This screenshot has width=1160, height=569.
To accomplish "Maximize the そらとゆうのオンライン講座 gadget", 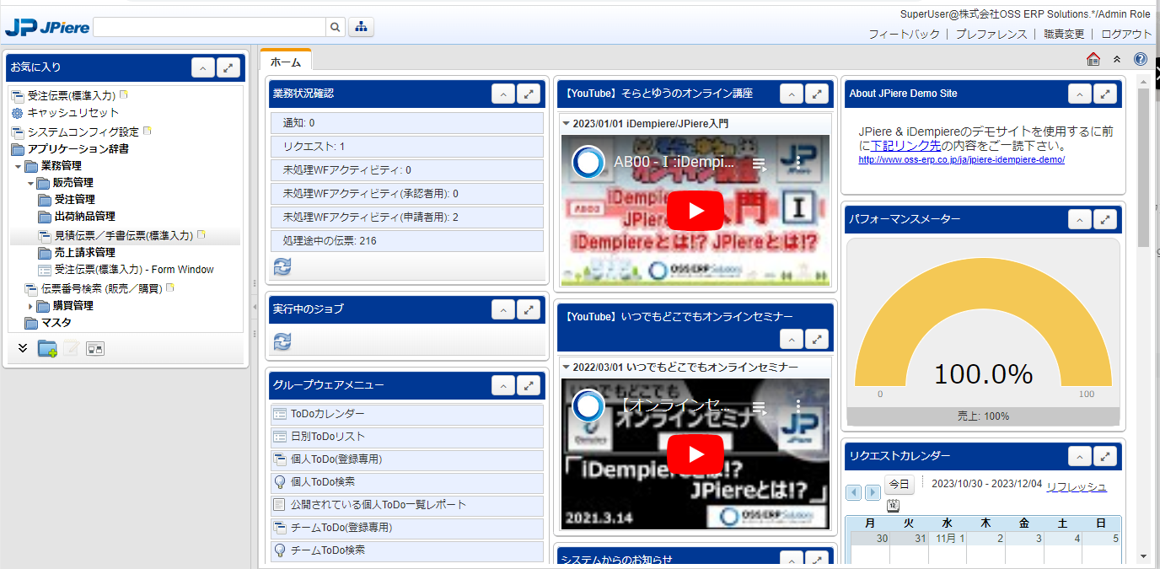I will (817, 94).
